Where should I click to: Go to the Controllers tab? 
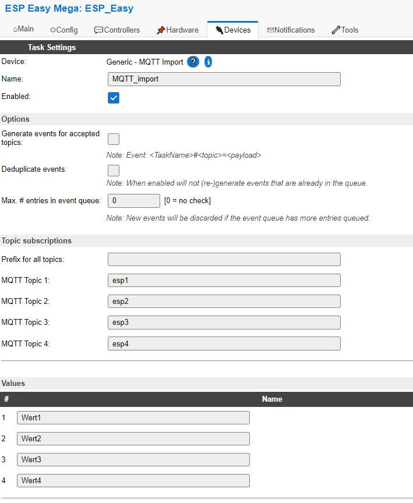tap(117, 30)
